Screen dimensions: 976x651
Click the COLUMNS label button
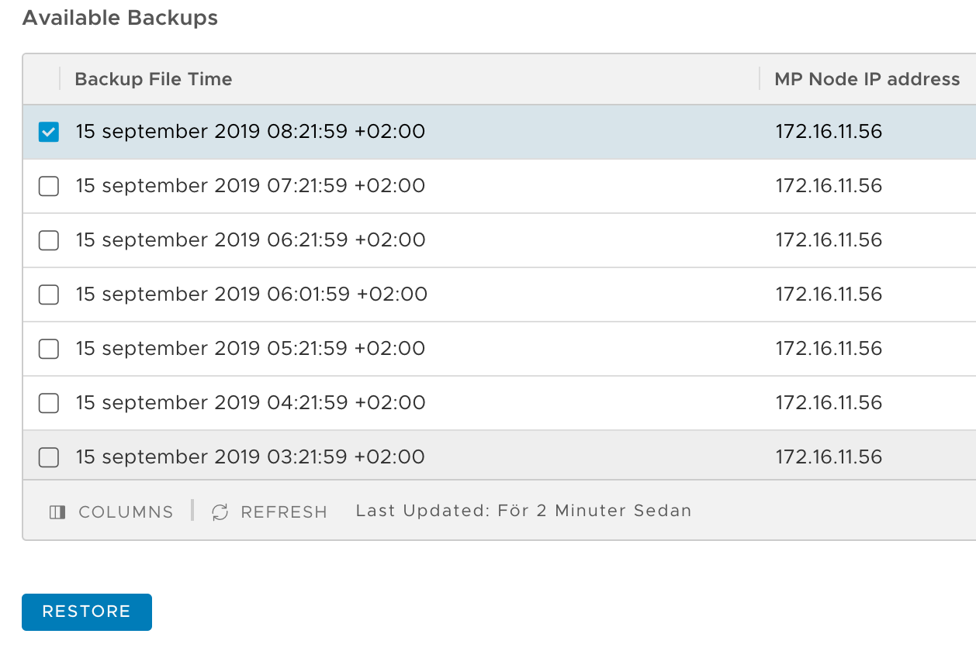pos(126,512)
